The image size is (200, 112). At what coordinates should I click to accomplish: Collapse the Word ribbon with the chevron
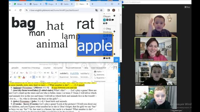pyautogui.click(x=116, y=81)
